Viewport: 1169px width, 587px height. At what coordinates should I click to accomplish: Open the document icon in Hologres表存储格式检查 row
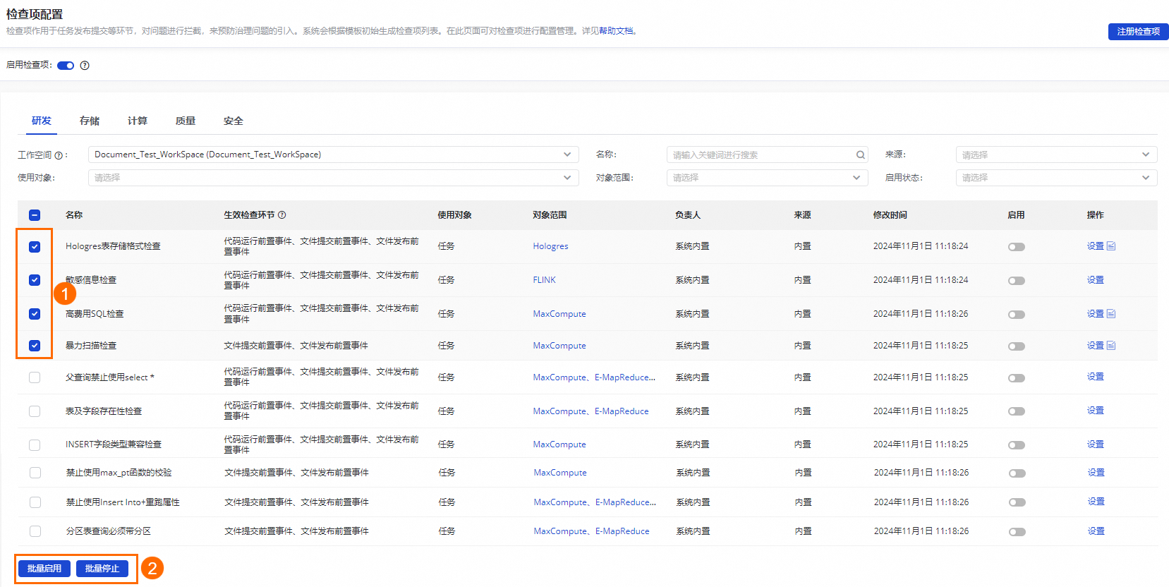[1111, 246]
